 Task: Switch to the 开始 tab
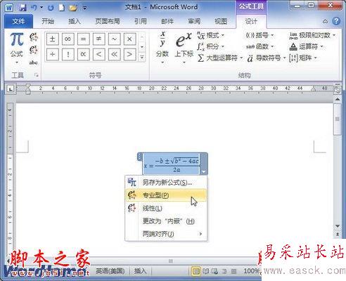point(48,22)
